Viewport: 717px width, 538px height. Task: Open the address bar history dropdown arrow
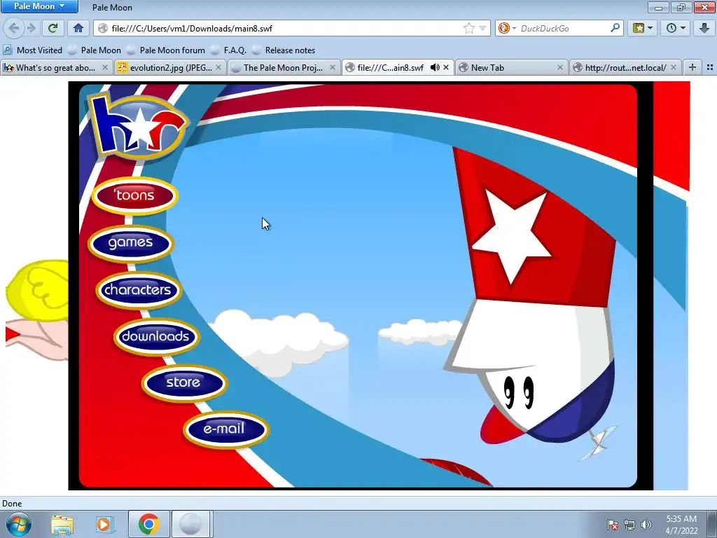pos(482,28)
